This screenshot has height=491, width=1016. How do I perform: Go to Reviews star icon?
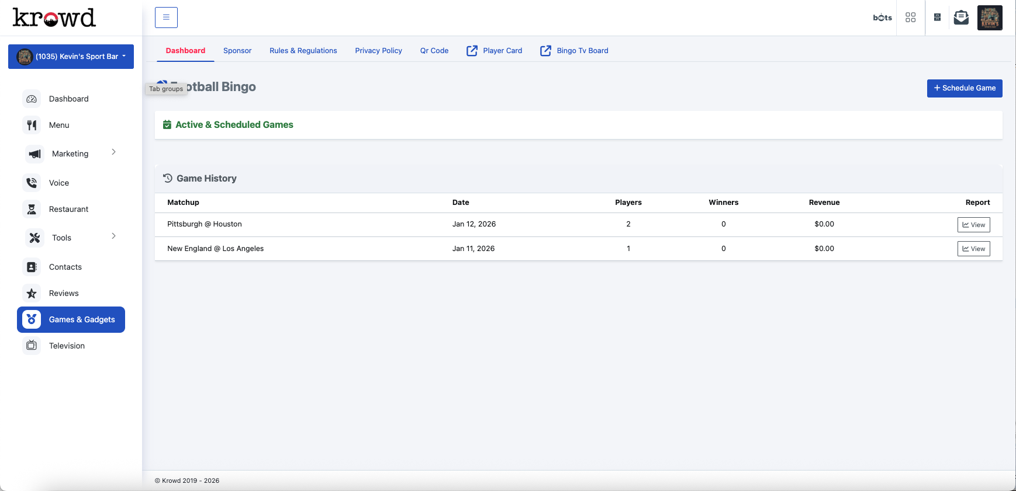click(32, 293)
